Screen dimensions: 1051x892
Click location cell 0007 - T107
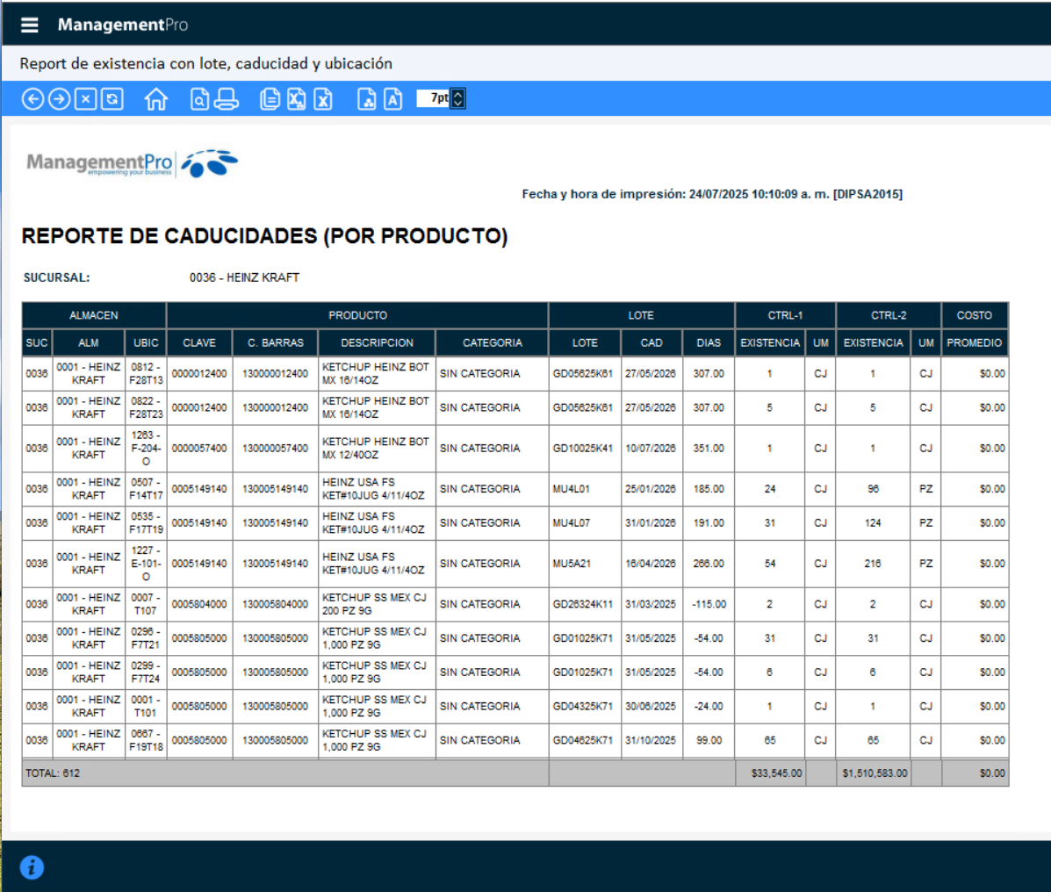pos(146,605)
